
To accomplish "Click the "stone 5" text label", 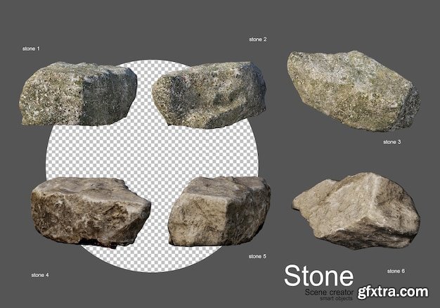I will click(257, 257).
